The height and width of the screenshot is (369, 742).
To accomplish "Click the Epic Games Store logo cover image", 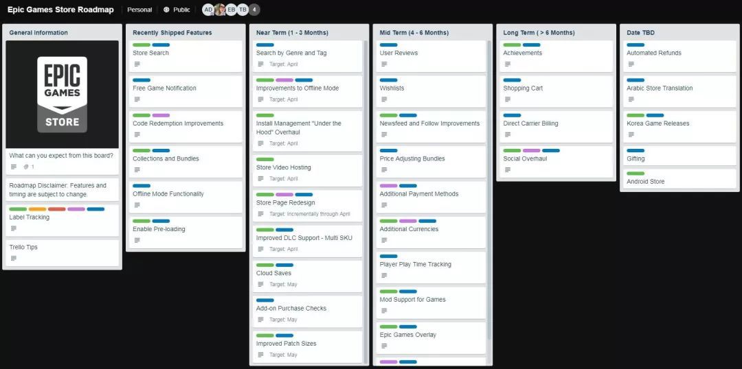I will click(62, 95).
